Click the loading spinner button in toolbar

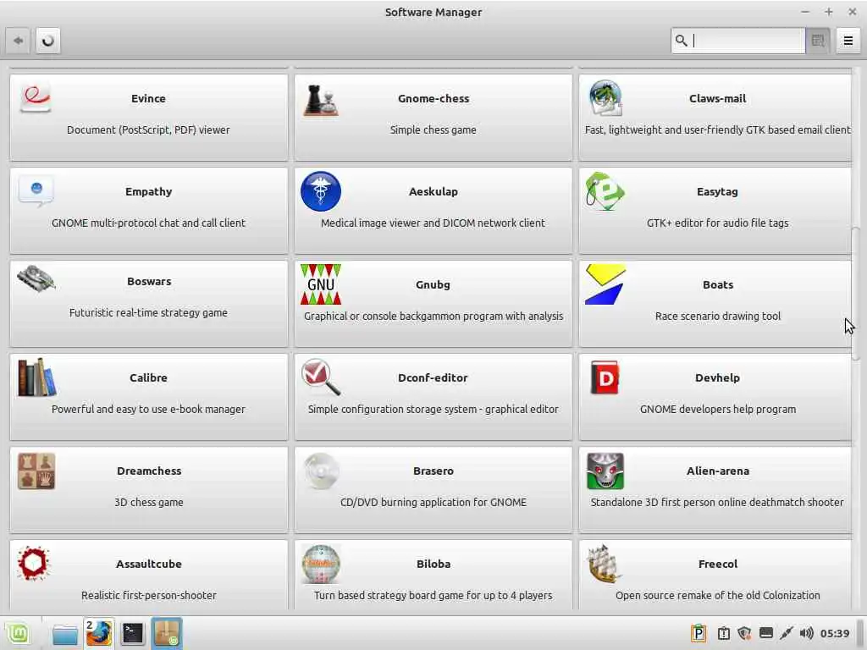[48, 41]
